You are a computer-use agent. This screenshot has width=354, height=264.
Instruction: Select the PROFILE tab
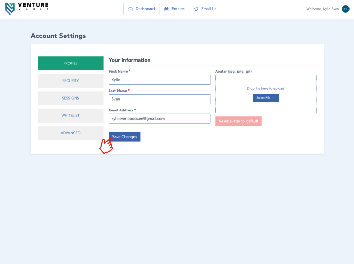coord(71,63)
